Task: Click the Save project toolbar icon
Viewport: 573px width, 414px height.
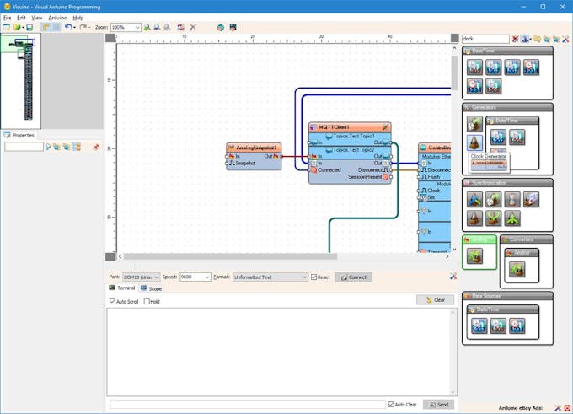Action: tap(29, 27)
